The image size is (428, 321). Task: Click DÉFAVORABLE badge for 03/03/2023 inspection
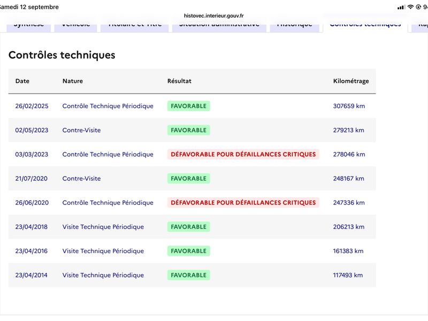pyautogui.click(x=243, y=154)
